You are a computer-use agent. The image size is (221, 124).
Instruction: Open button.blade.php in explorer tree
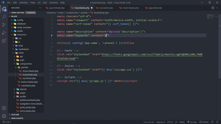tap(29, 82)
